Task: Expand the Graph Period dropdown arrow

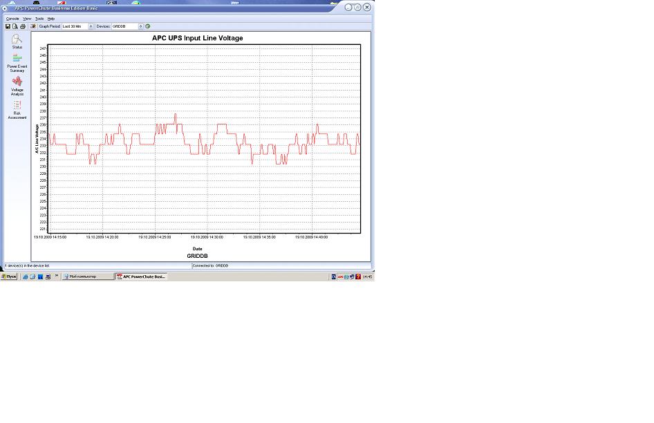Action: [x=91, y=26]
